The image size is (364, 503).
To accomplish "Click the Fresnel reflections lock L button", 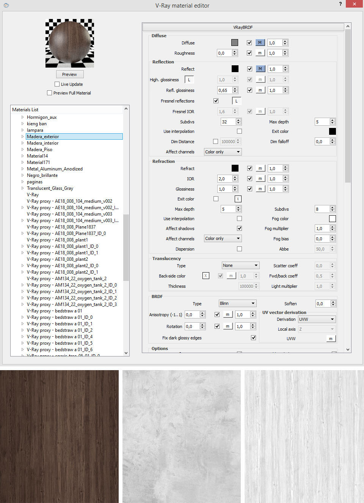I will [236, 101].
